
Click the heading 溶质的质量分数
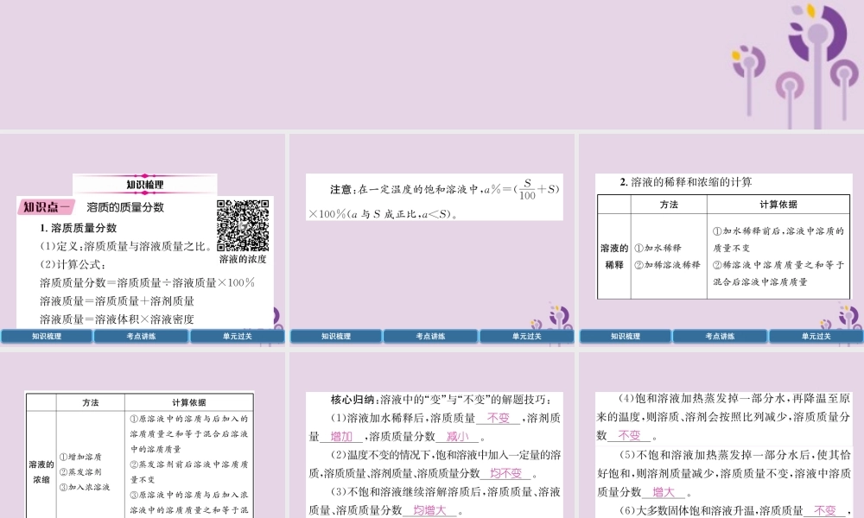tap(125, 207)
